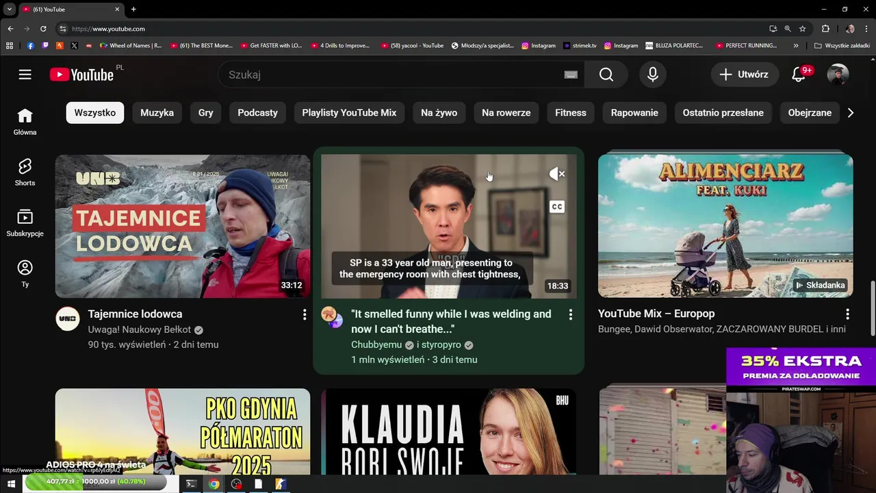Select the Muzyka filter chip
Image resolution: width=876 pixels, height=493 pixels.
(157, 113)
